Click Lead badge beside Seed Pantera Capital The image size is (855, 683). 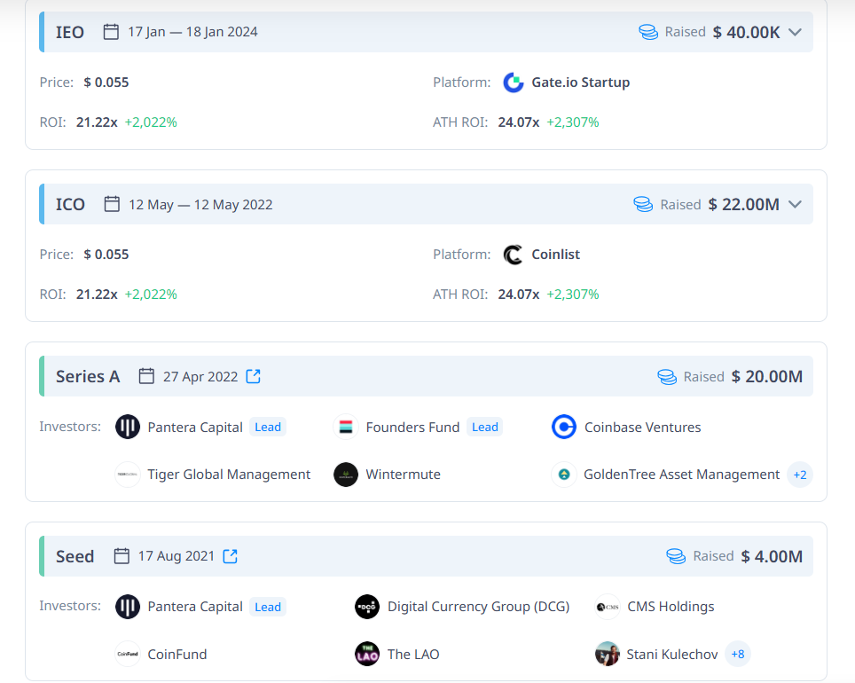coord(268,607)
